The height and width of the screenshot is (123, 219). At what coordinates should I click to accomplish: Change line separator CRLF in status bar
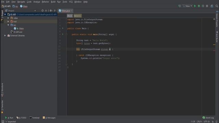coord(199,122)
